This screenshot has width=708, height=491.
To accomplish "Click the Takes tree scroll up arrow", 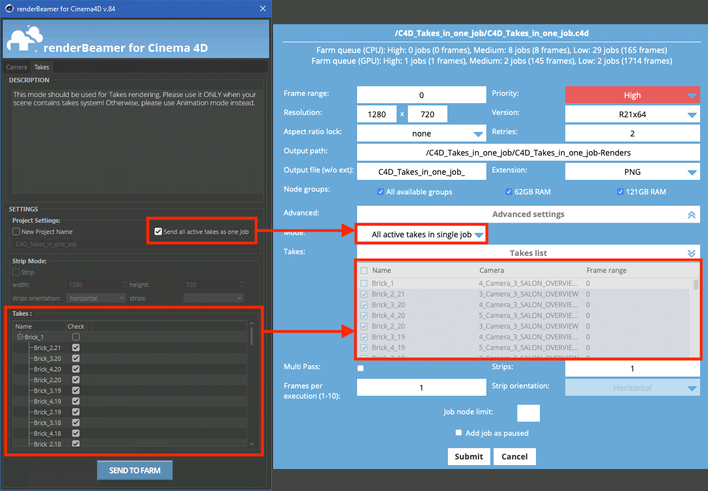I will pos(252,324).
